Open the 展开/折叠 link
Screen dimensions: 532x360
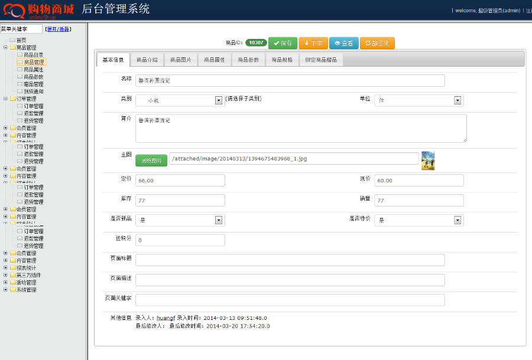tap(58, 29)
